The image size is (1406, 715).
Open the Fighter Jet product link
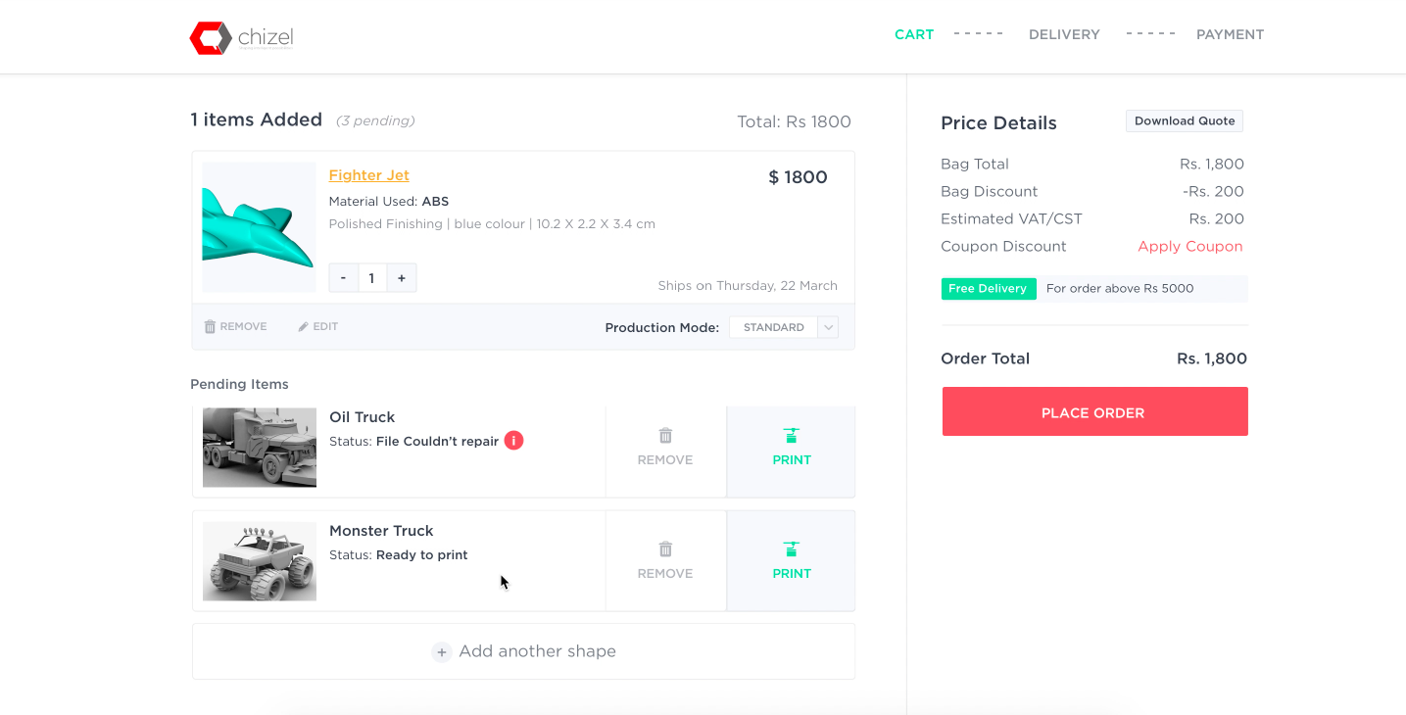pos(369,175)
